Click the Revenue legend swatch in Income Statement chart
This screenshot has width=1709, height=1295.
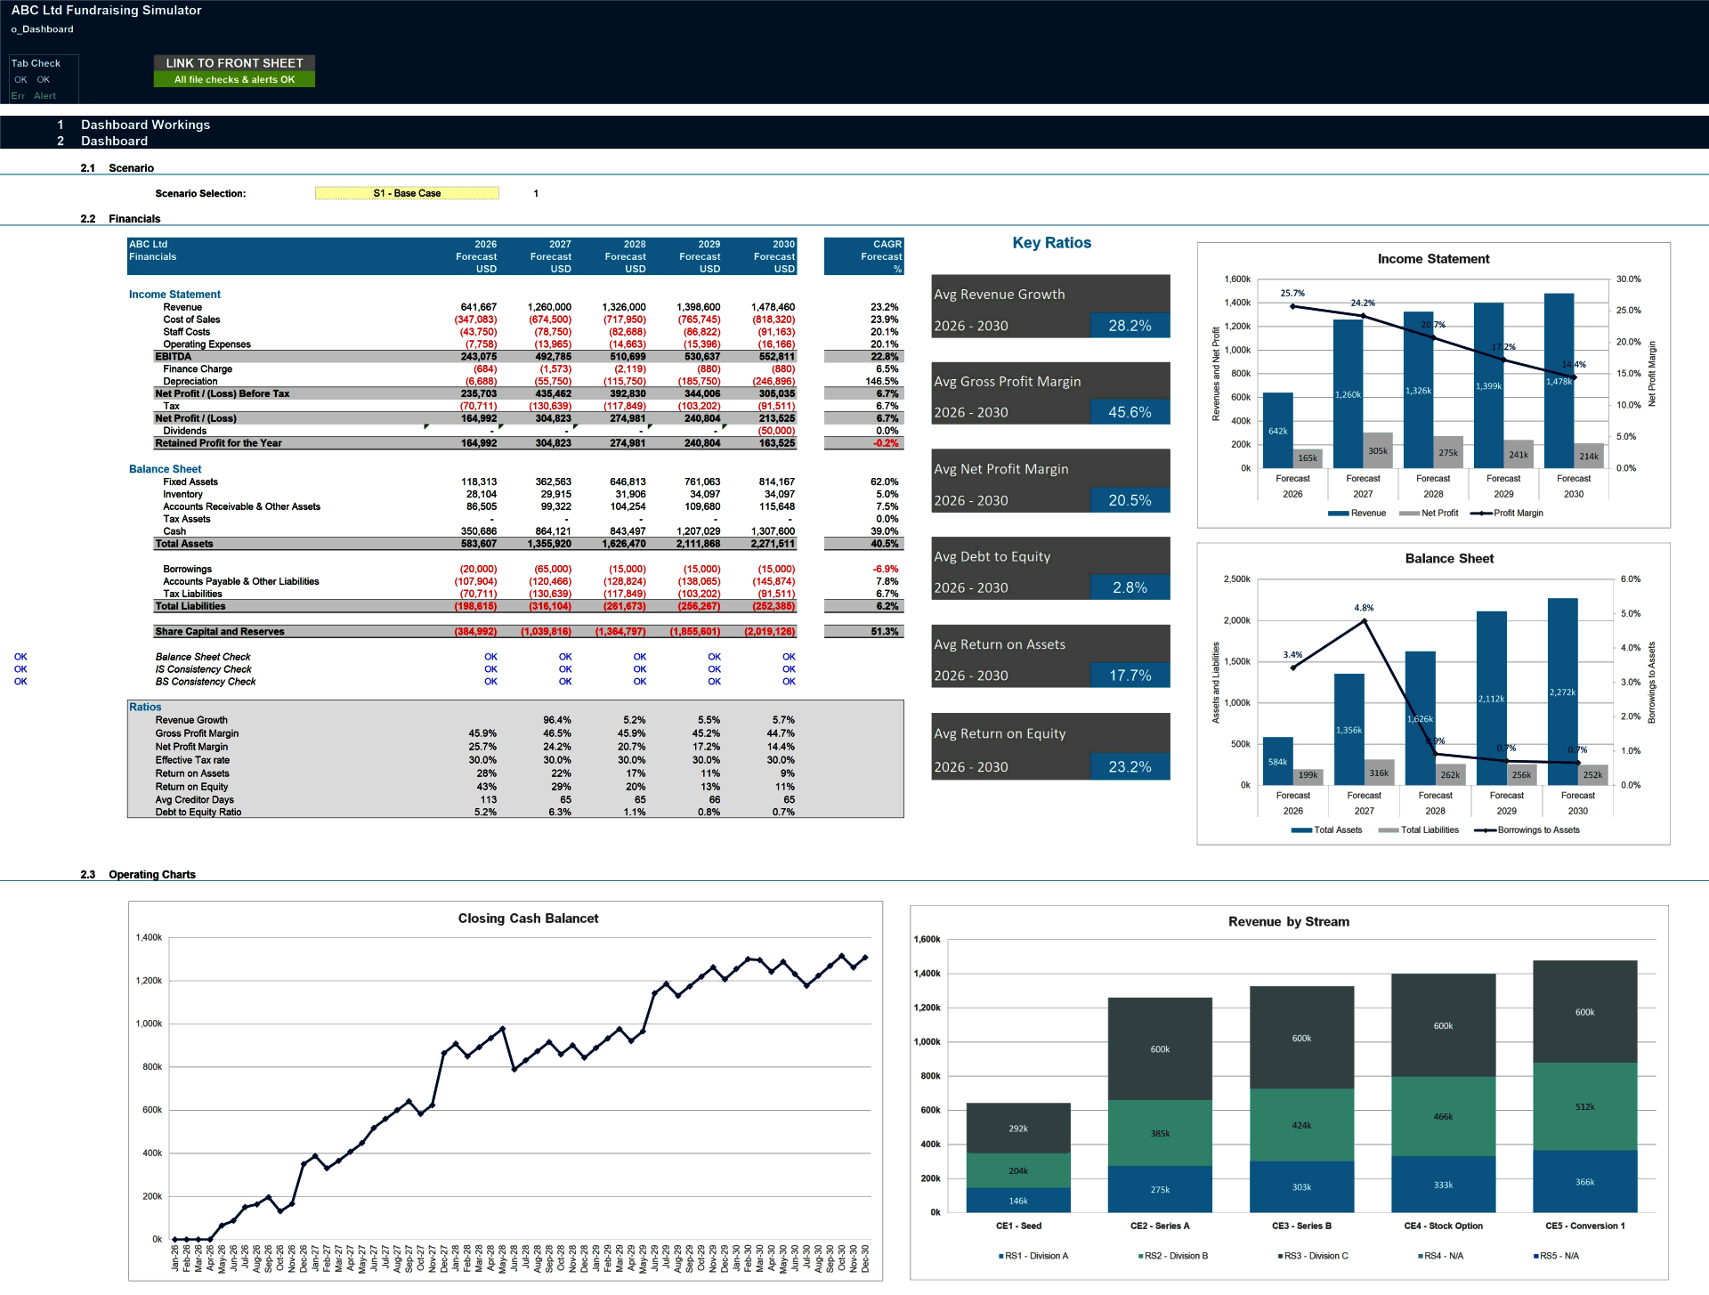pos(1337,514)
